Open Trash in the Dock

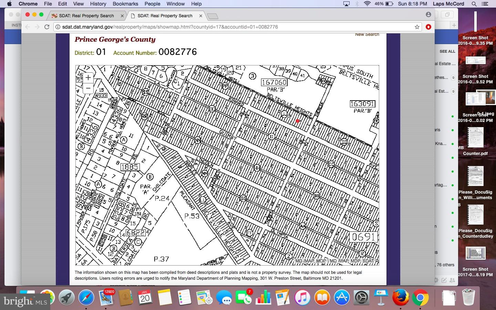(468, 298)
